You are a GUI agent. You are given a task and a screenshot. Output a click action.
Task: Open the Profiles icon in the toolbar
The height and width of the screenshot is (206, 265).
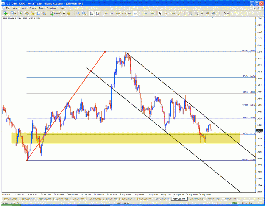click(x=12, y=13)
